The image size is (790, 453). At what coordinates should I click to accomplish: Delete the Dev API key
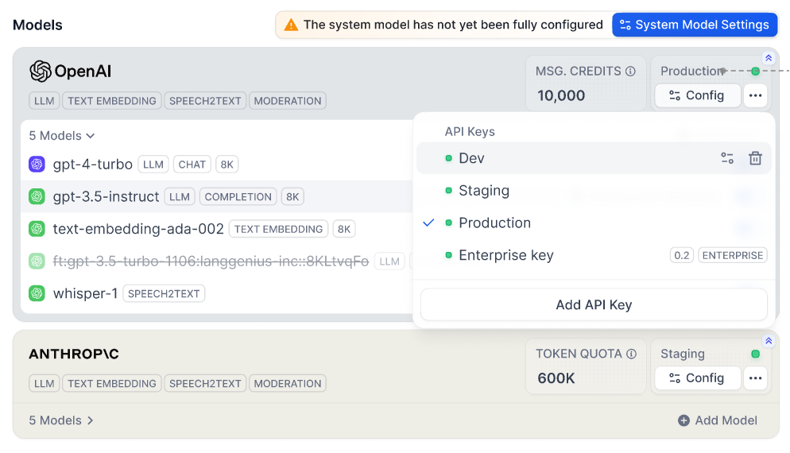(x=755, y=158)
